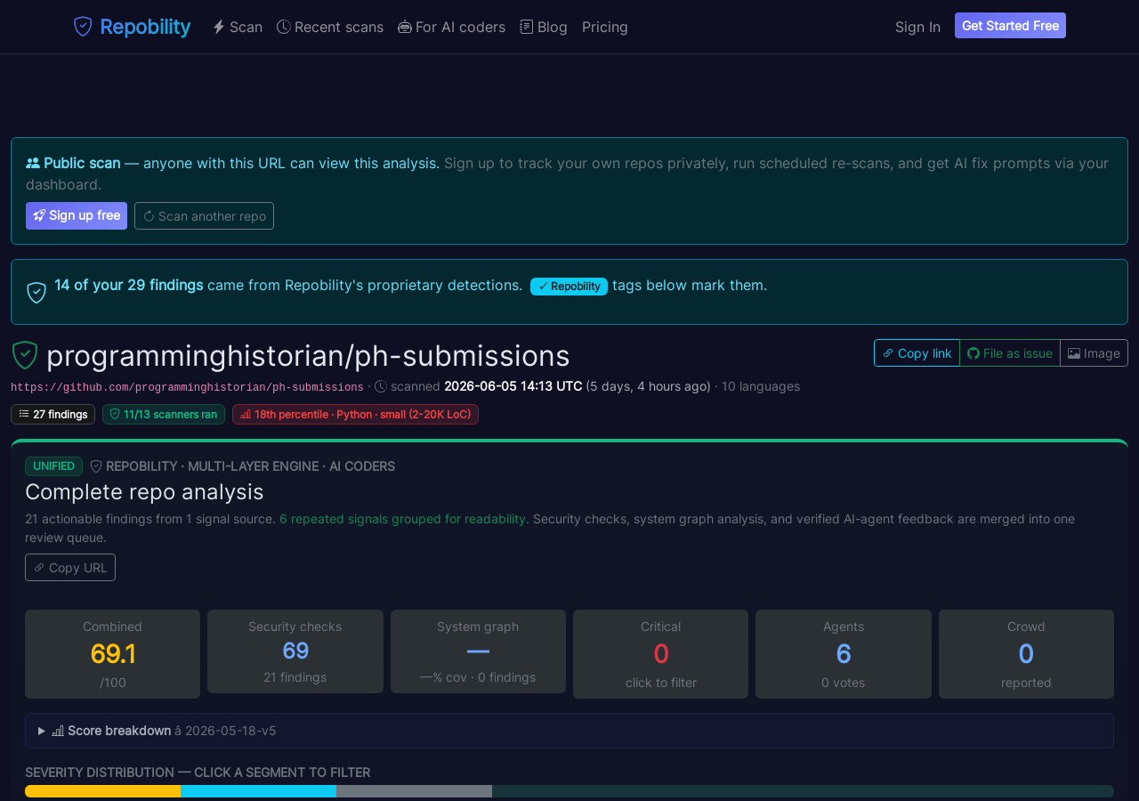Click Get Started Free button

[x=1010, y=26]
